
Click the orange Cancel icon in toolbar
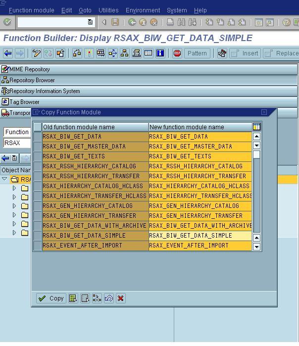(x=154, y=22)
